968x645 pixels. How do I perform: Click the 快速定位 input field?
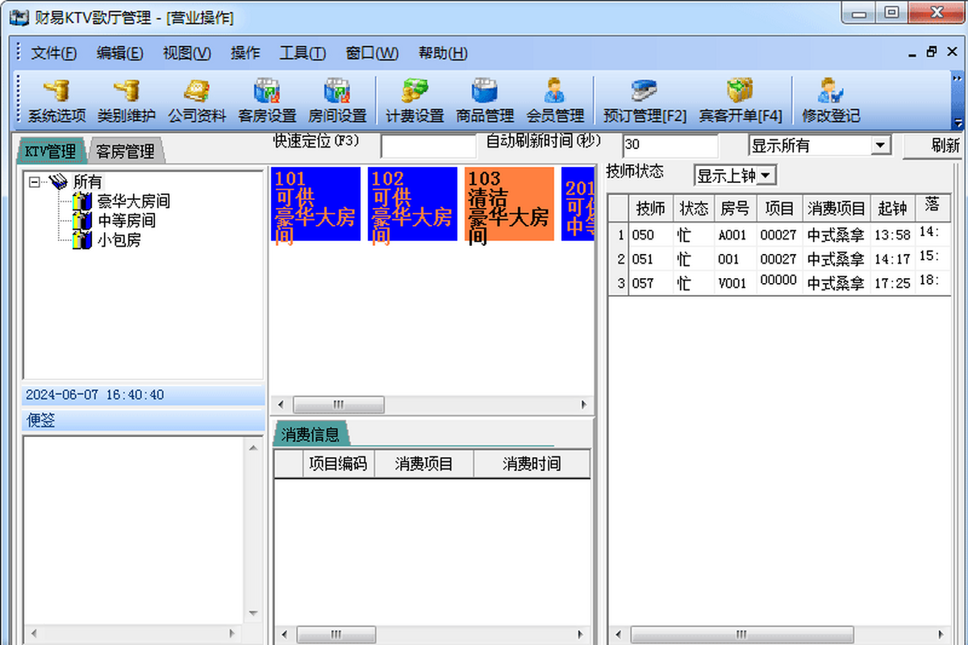click(x=428, y=146)
